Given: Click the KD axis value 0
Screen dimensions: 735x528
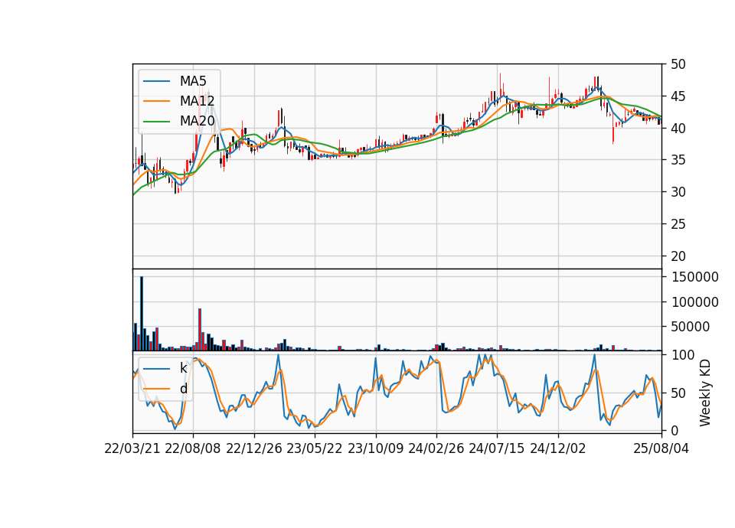Looking at the screenshot, I should (x=674, y=431).
